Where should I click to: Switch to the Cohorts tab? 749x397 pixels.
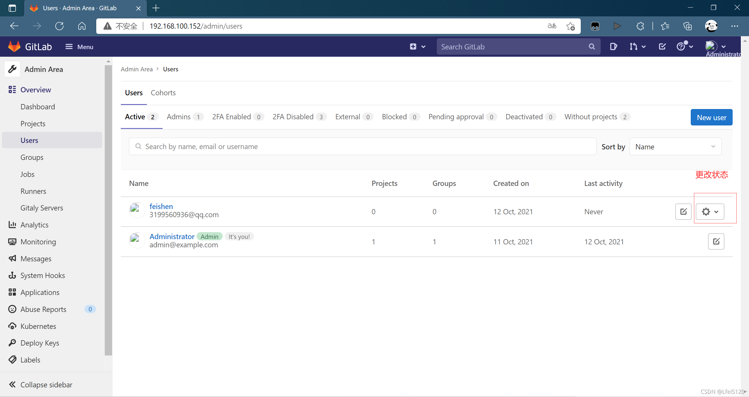(x=163, y=93)
